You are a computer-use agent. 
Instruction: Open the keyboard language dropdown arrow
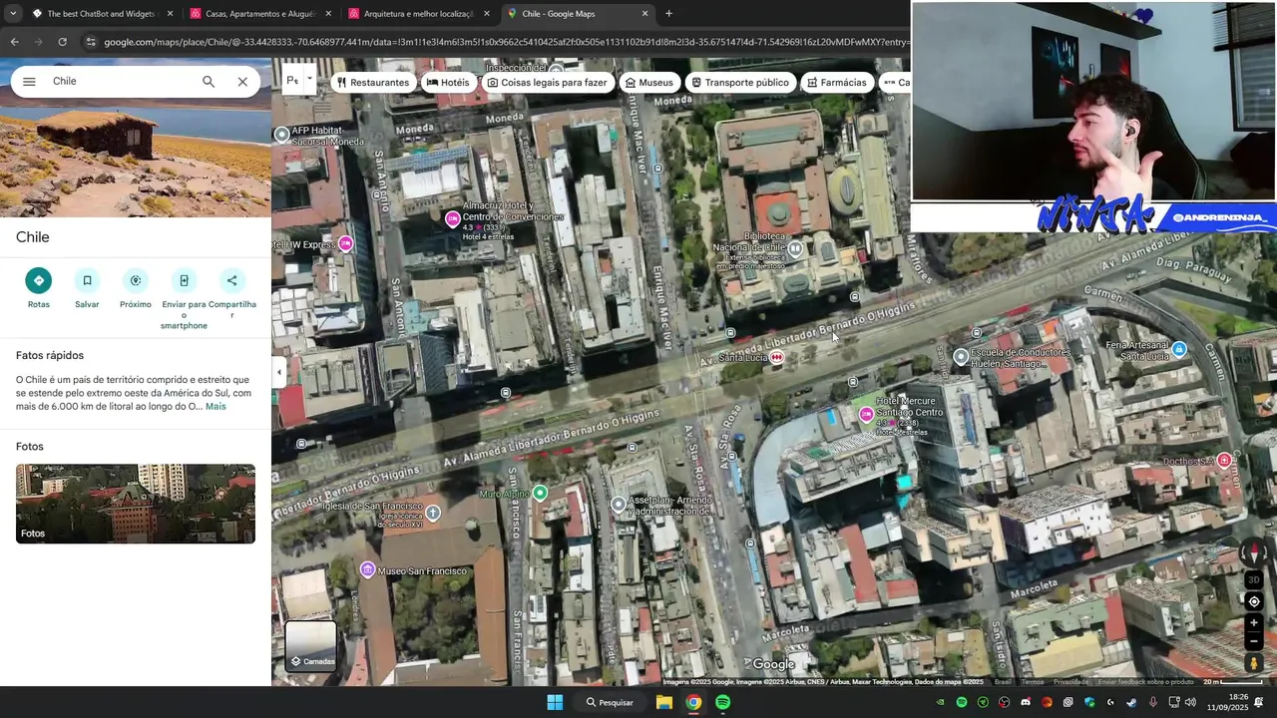click(x=309, y=80)
